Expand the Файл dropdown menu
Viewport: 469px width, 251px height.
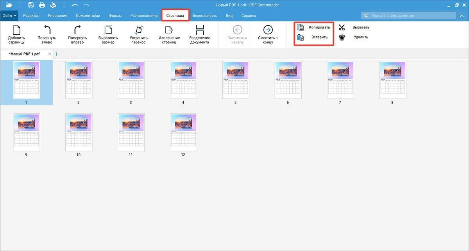point(9,16)
